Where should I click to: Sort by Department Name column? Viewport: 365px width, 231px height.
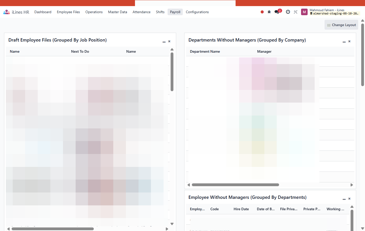[205, 51]
